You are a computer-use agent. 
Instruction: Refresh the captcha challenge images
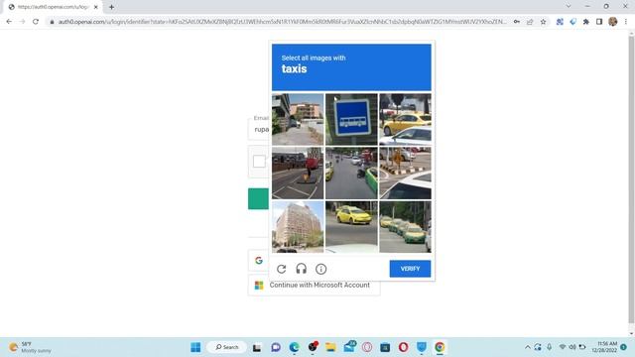pos(282,269)
